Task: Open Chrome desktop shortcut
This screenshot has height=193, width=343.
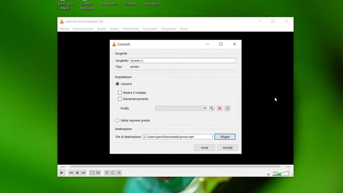Action: point(131,3)
